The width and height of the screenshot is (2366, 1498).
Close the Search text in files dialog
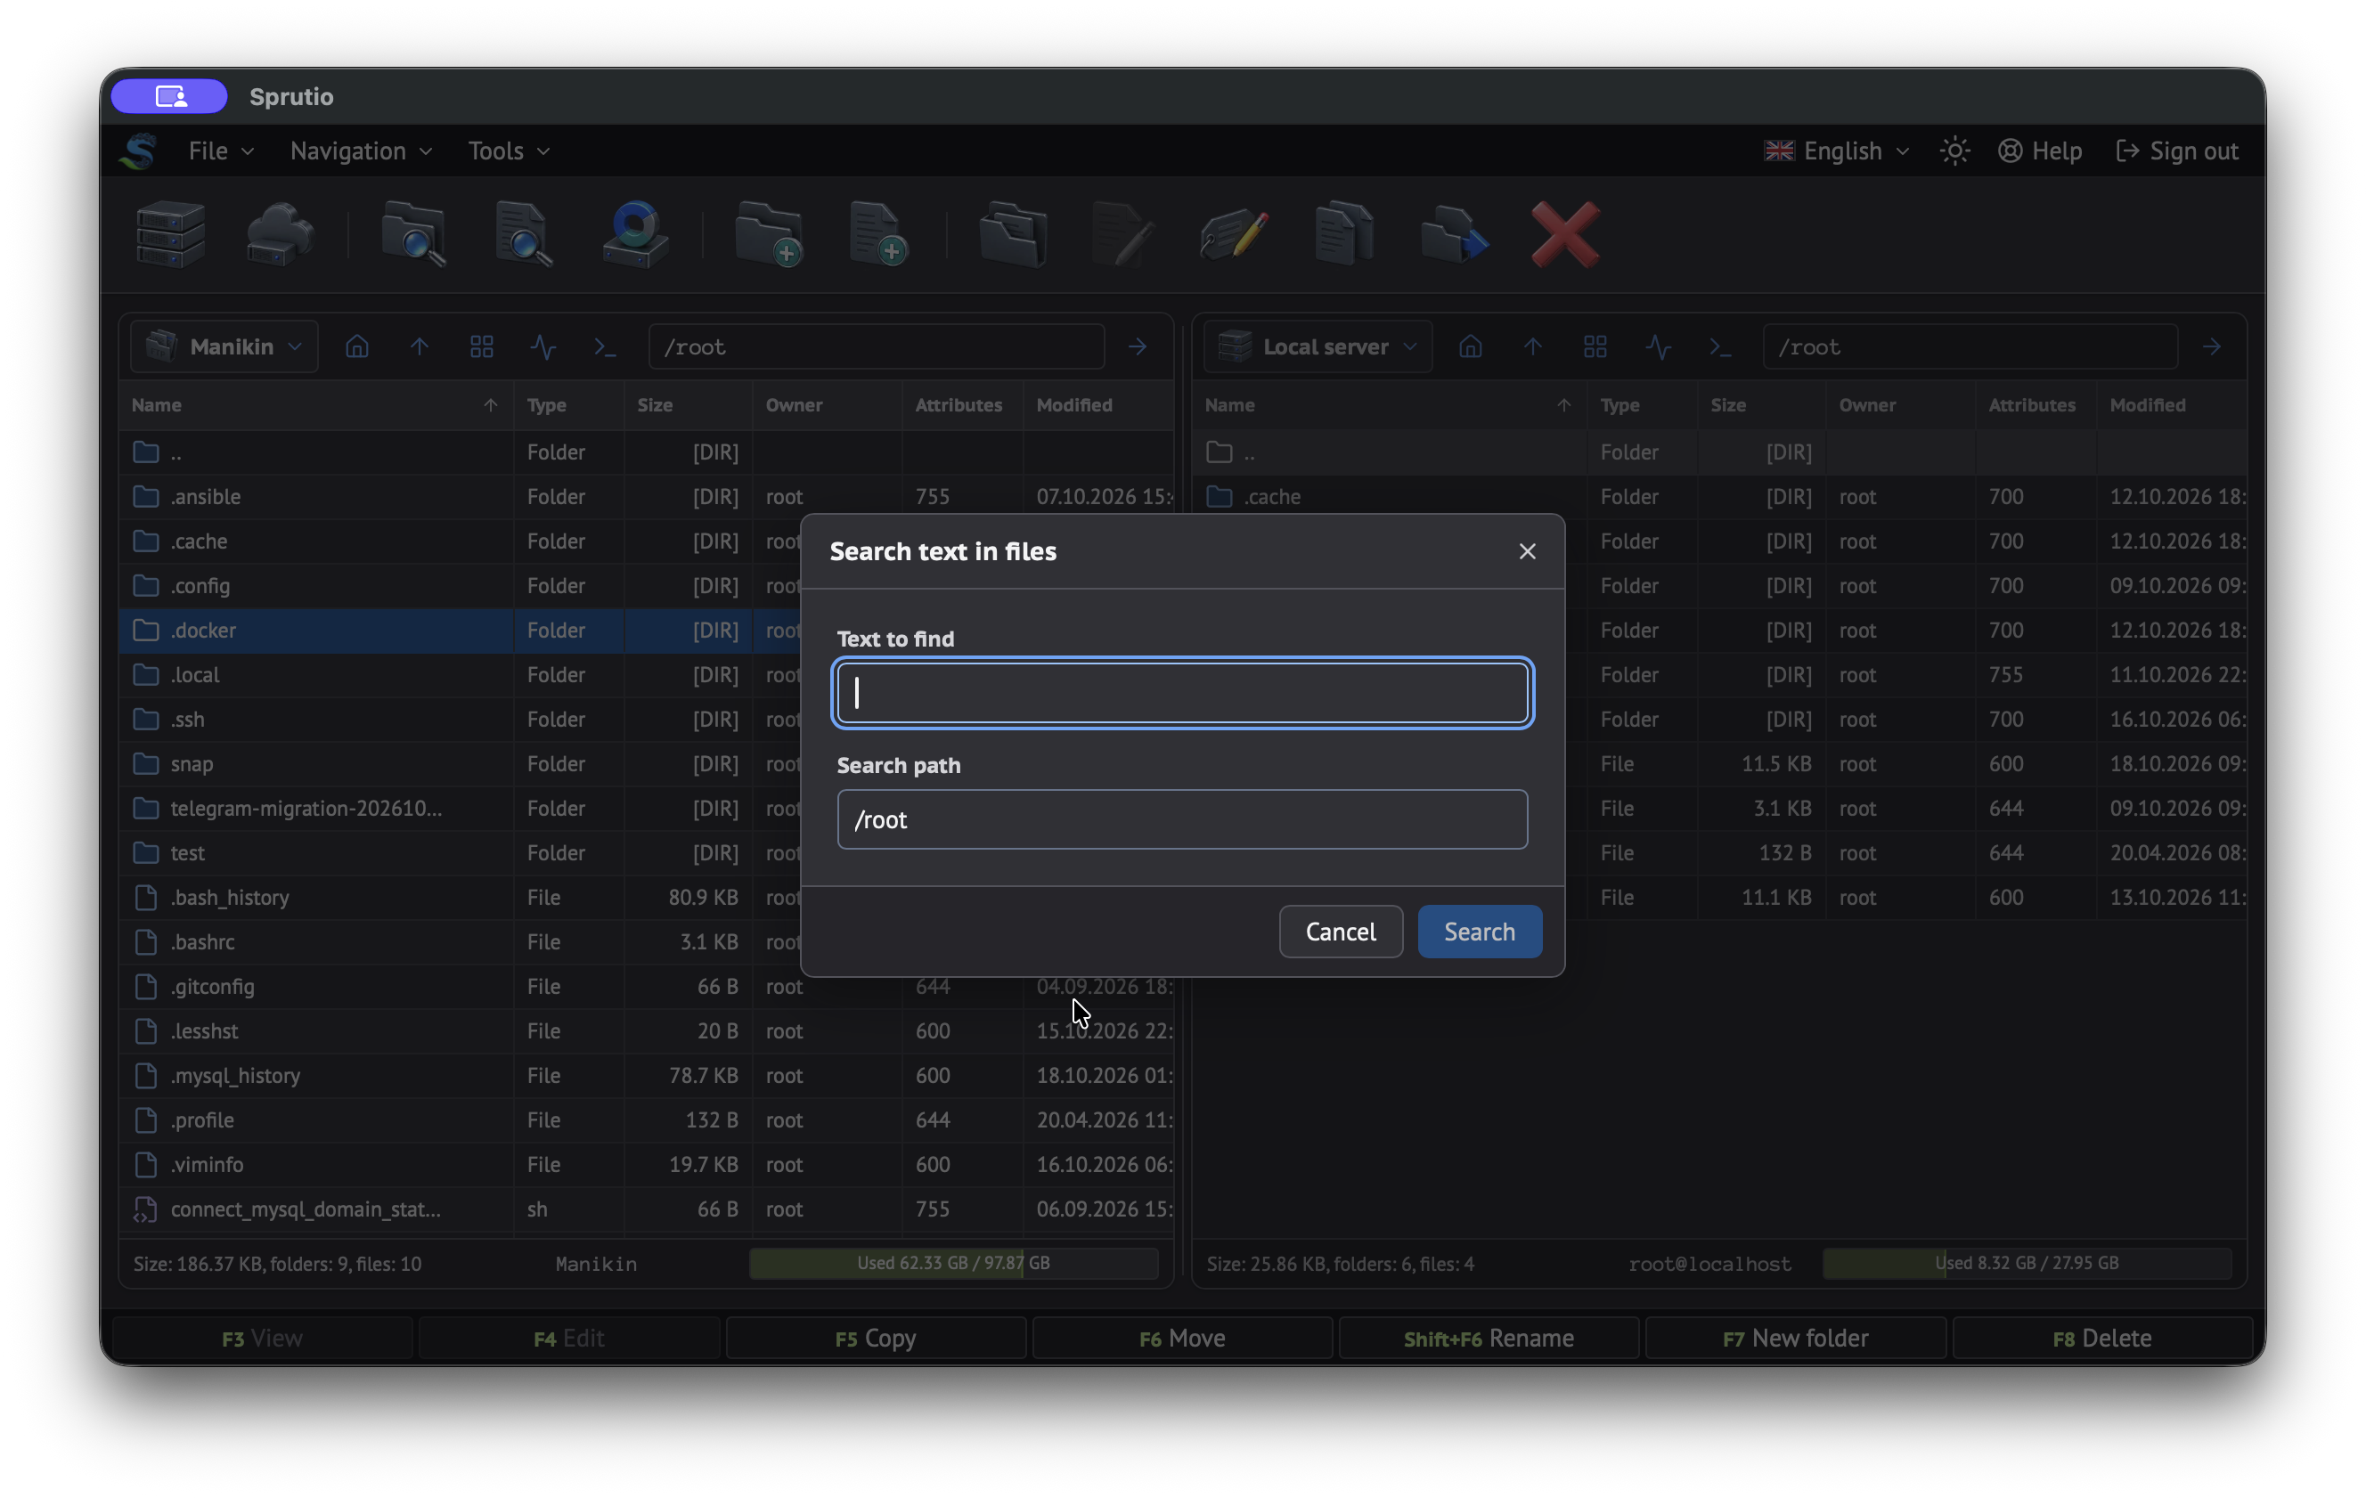[x=1527, y=551]
